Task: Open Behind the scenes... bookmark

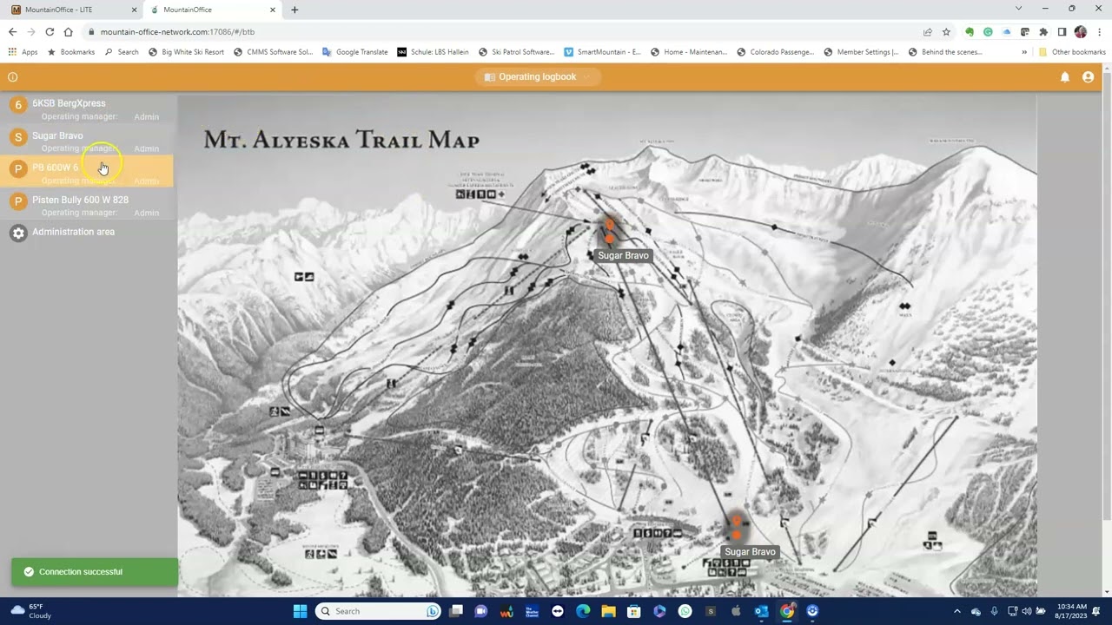Action: click(945, 52)
